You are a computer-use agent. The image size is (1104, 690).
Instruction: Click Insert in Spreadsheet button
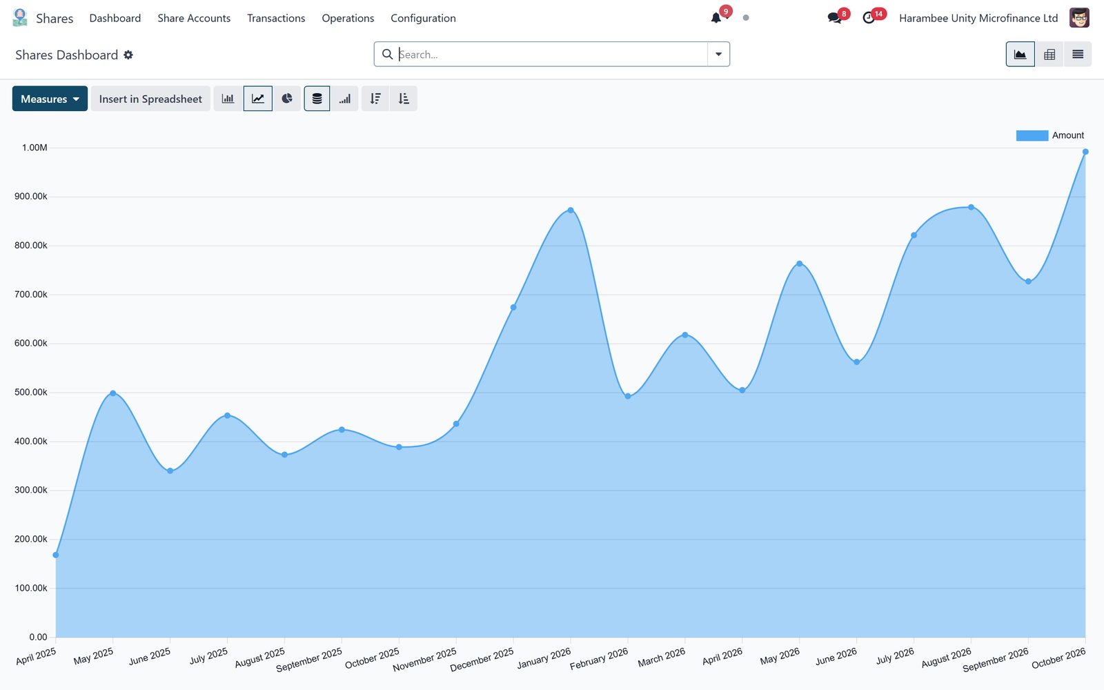(150, 99)
